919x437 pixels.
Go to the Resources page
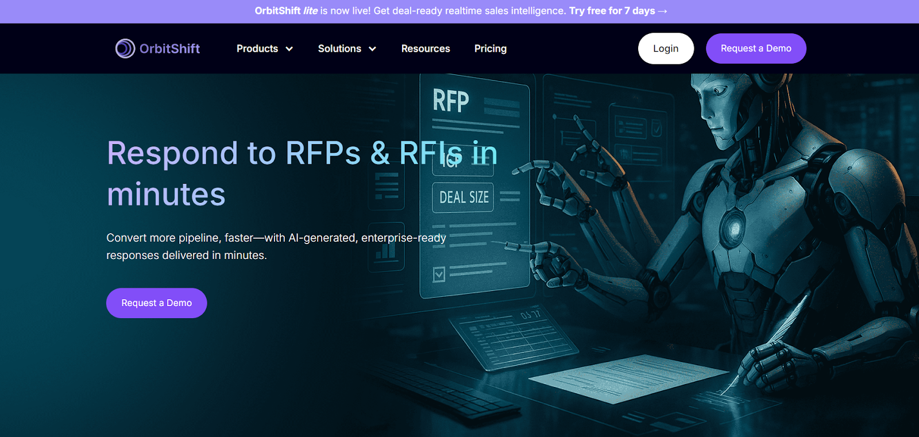pos(426,49)
